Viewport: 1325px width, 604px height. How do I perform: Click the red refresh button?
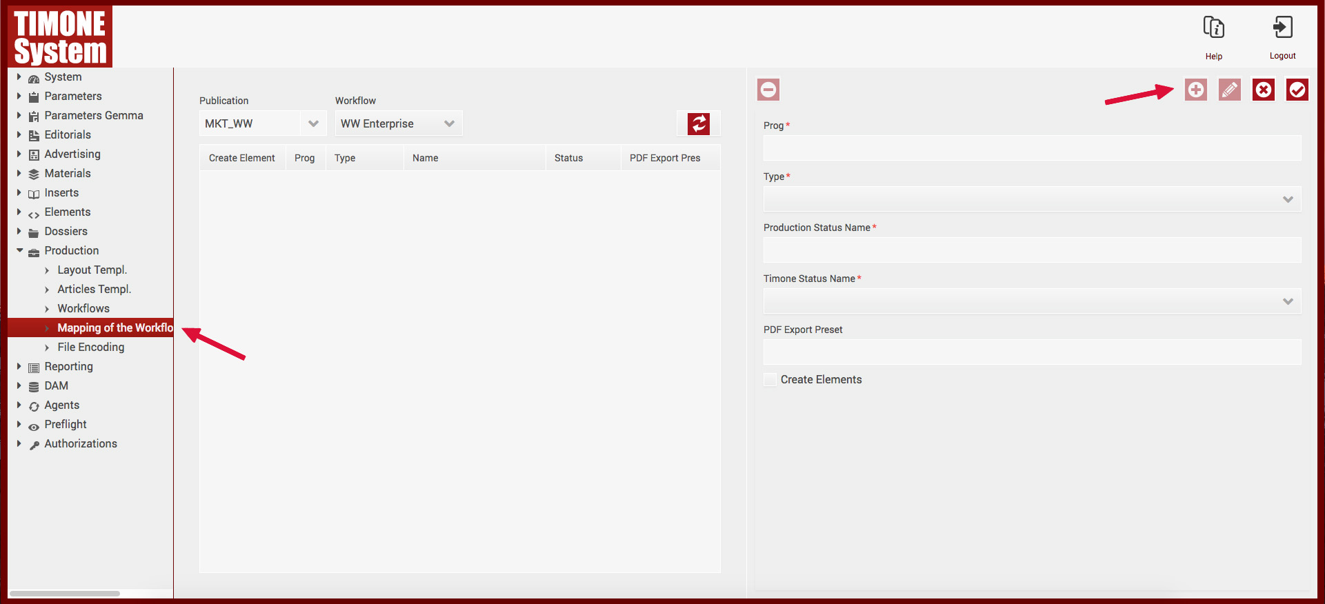click(x=699, y=123)
